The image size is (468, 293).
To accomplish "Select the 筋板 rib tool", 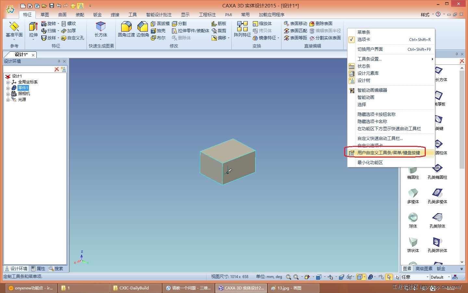I will pos(219,23).
